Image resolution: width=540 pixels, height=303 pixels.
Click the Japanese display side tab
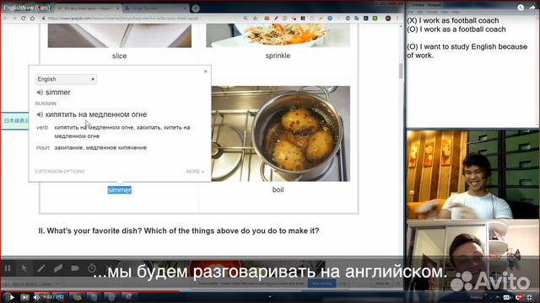14,121
